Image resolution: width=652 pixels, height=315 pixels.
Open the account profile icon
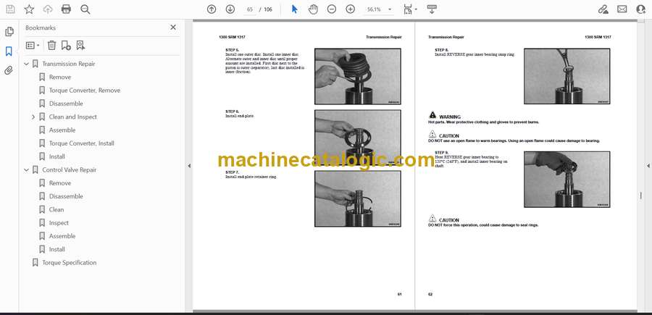point(640,9)
